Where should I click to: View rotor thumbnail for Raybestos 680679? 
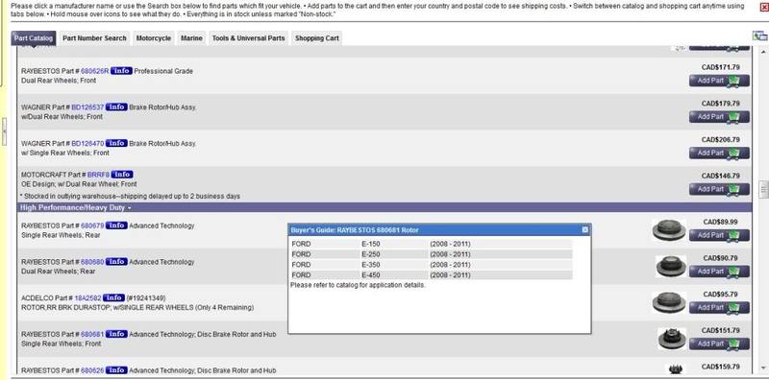(x=669, y=230)
